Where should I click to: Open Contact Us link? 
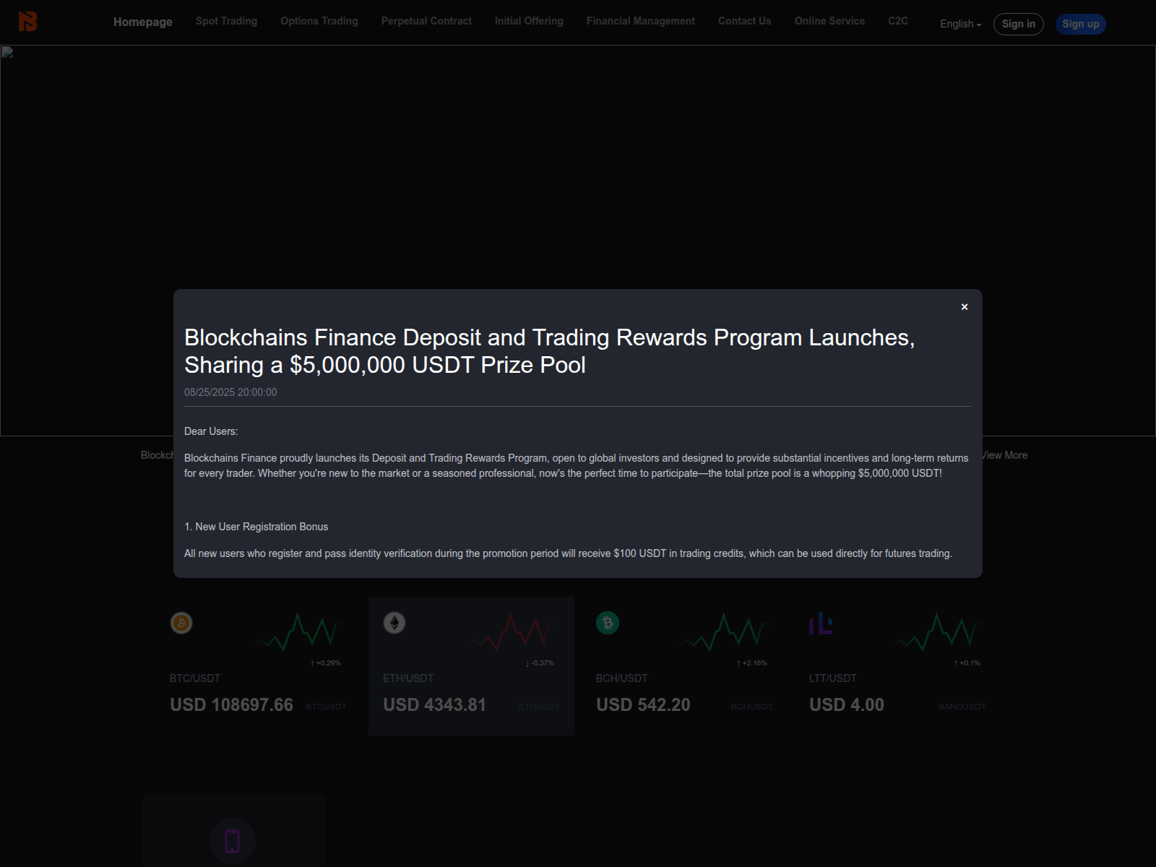[x=745, y=21]
